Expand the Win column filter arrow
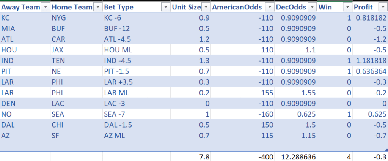The width and height of the screenshot is (388, 161). click(x=348, y=7)
